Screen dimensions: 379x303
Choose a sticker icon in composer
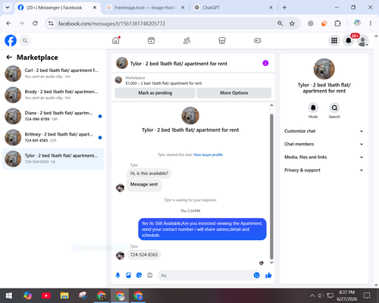139,275
